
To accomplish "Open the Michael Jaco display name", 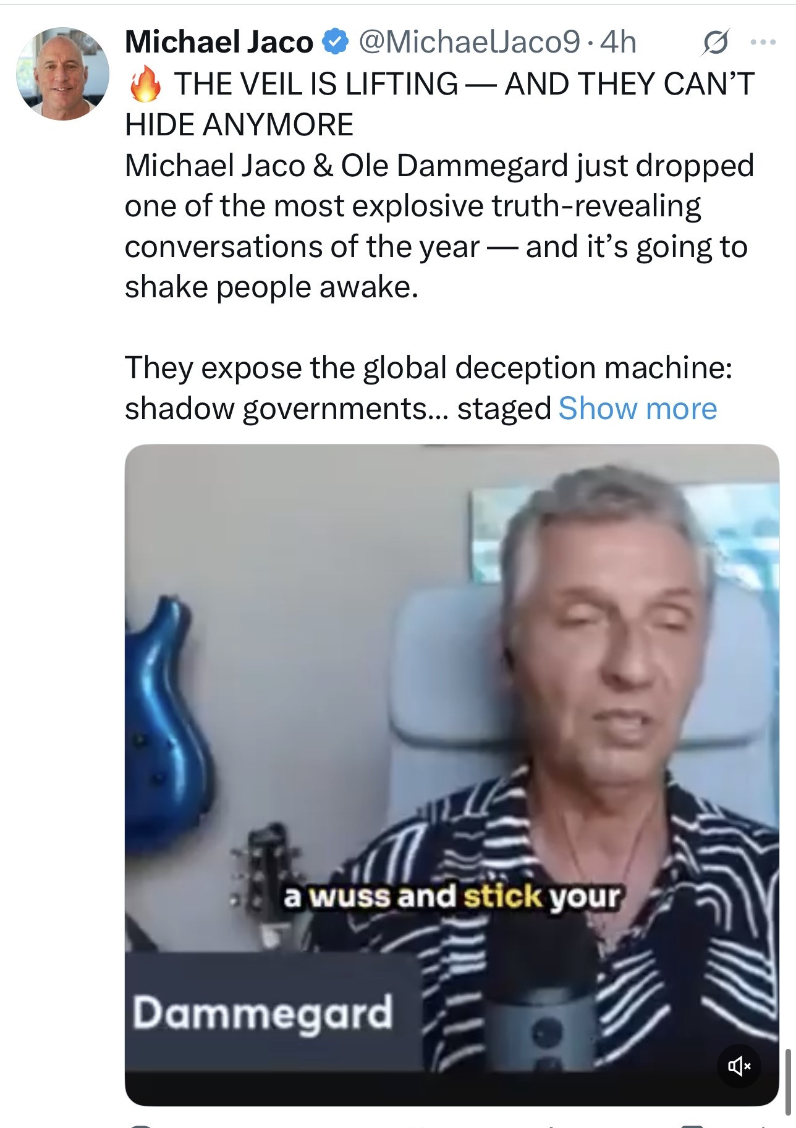I will [219, 43].
